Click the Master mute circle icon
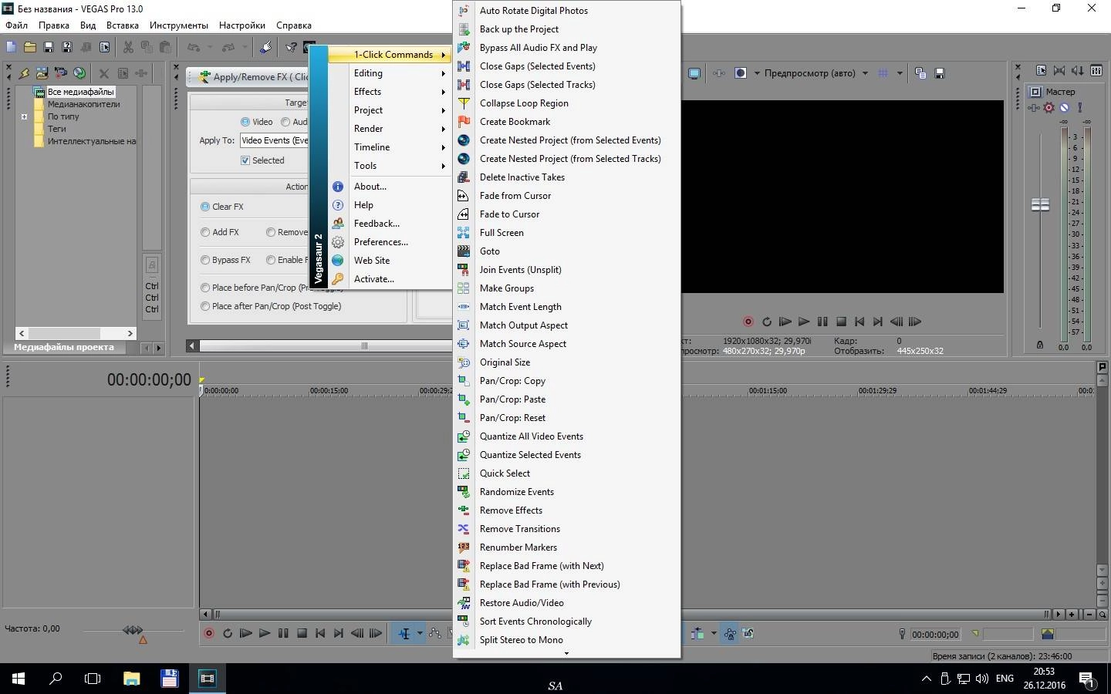The image size is (1111, 694). click(x=1064, y=108)
